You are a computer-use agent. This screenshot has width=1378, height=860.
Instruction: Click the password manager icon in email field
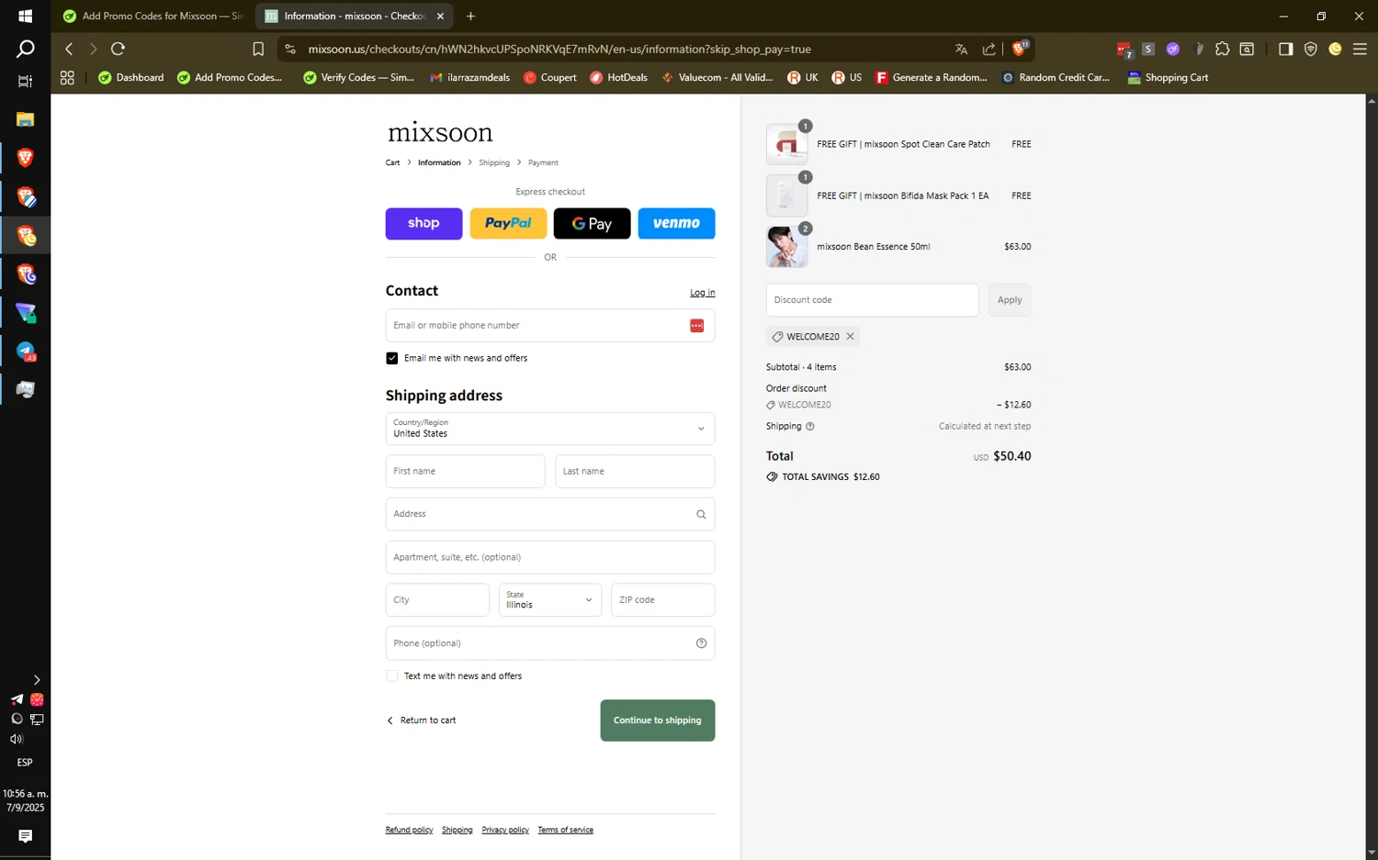[696, 326]
